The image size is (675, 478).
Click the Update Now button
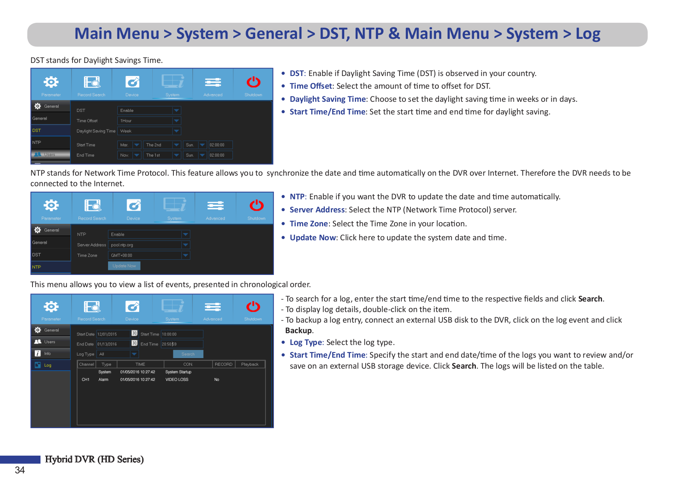click(124, 266)
